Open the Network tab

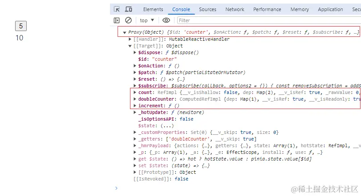coord(235,9)
